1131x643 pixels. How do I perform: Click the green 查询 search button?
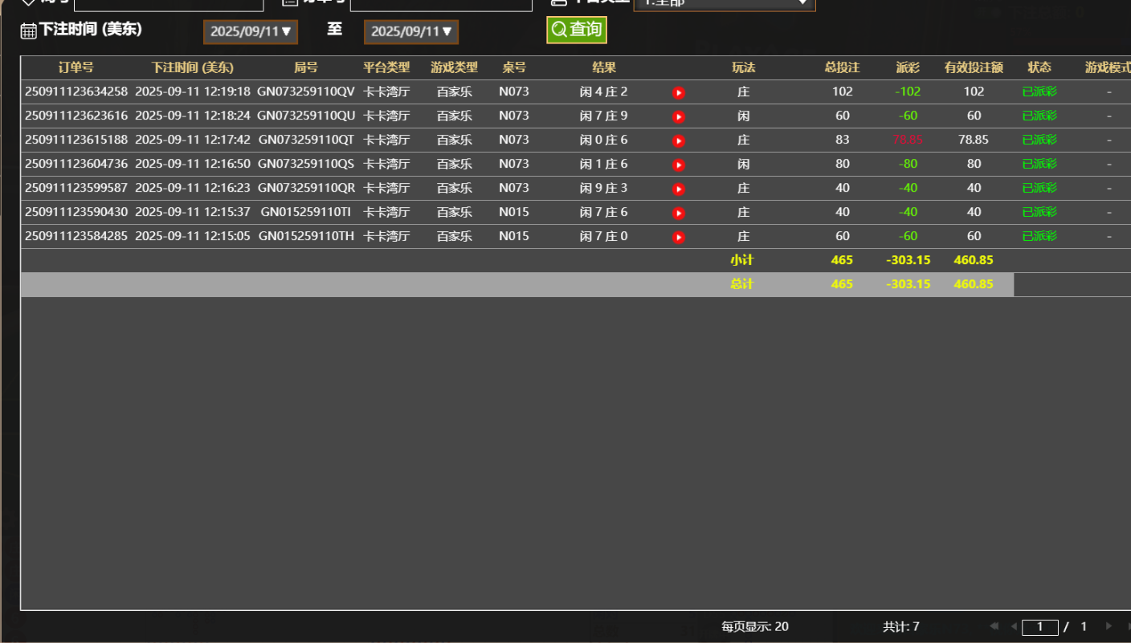click(x=576, y=31)
